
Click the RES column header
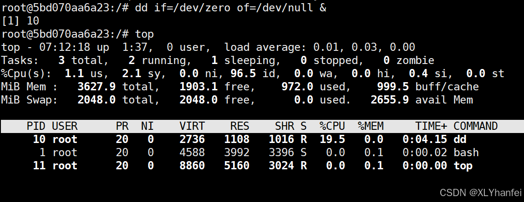coord(239,126)
